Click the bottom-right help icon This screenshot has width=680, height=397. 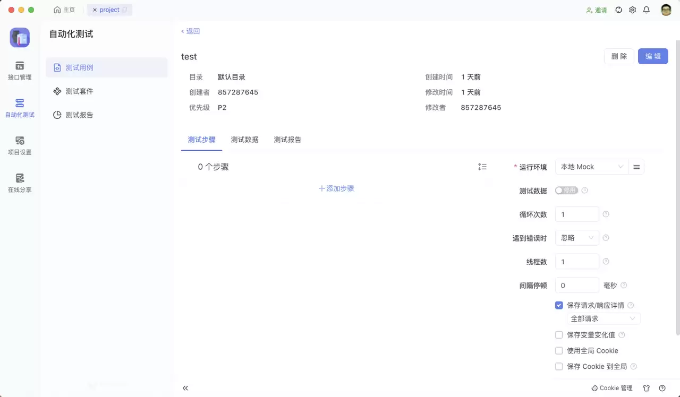662,388
